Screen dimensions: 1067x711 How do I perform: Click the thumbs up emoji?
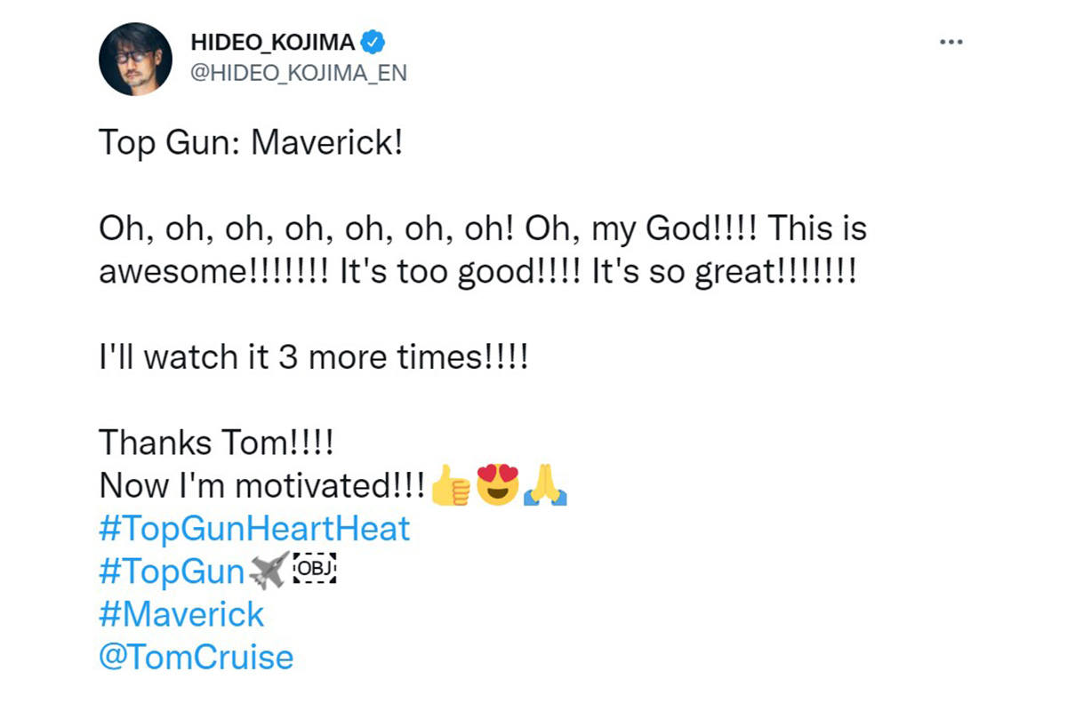pos(450,487)
